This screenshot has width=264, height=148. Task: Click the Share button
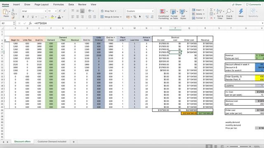point(237,5)
